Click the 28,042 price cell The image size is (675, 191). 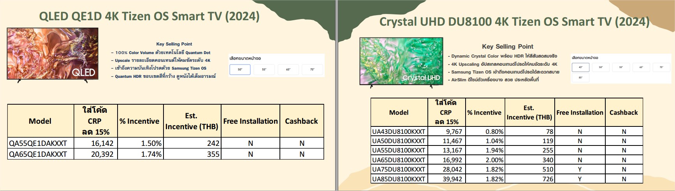click(446, 169)
